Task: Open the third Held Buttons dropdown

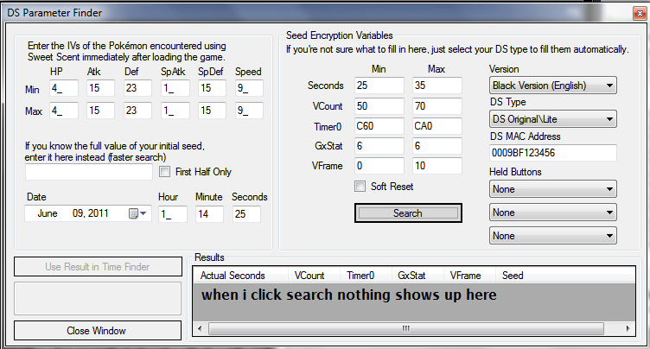Action: pos(553,235)
